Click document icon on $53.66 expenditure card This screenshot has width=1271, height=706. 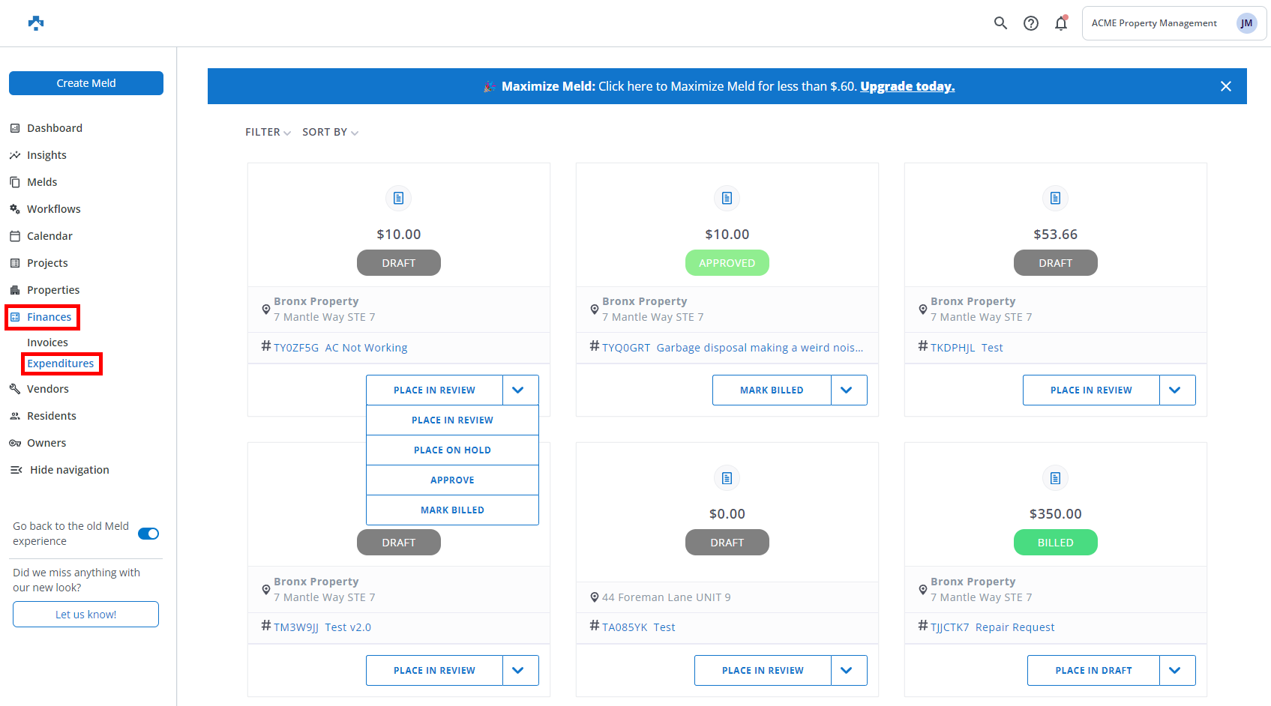pos(1055,198)
